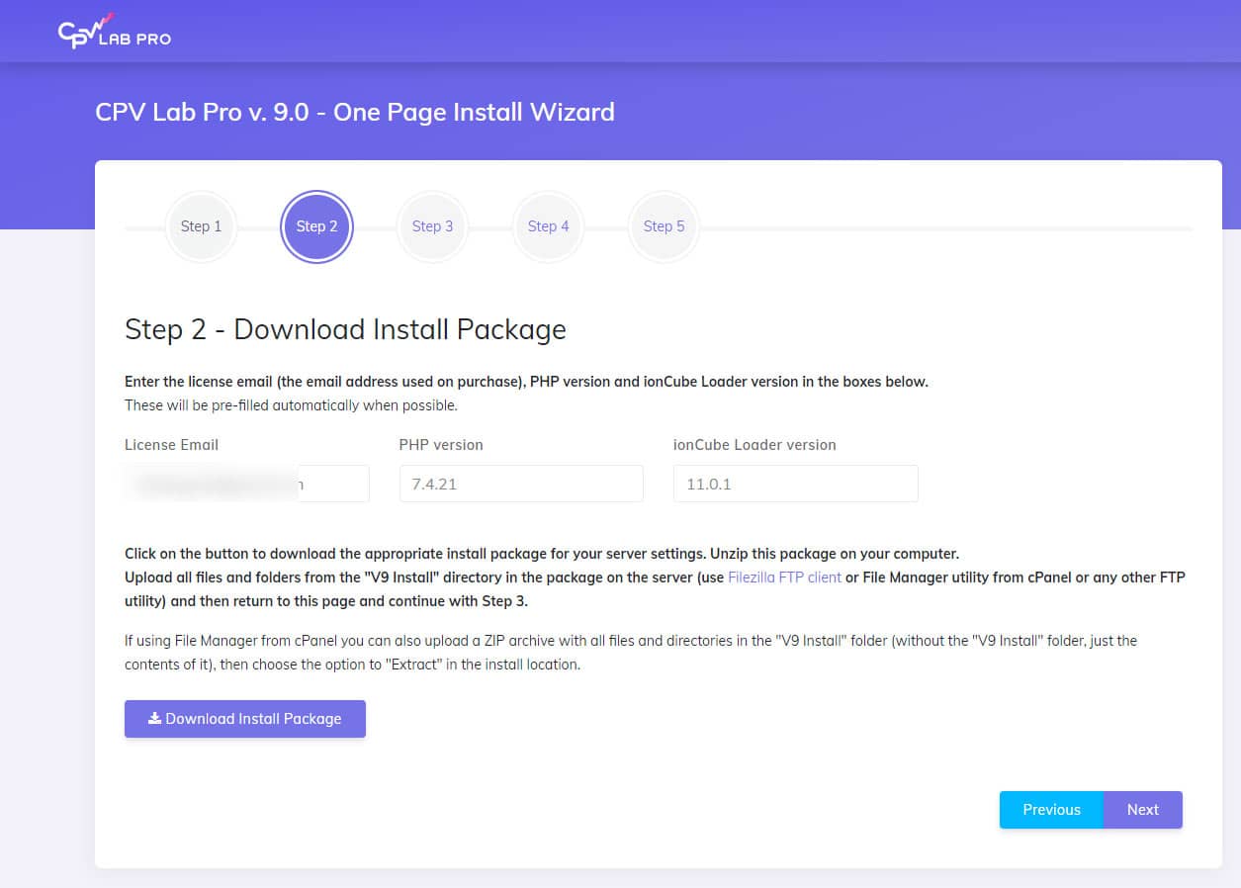This screenshot has height=888, width=1241.
Task: Click the download arrow icon on the button
Action: pos(154,719)
